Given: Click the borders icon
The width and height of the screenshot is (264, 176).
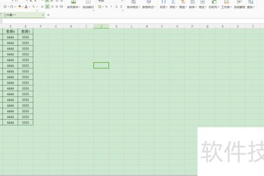Looking at the screenshot, I should tap(5, 7).
